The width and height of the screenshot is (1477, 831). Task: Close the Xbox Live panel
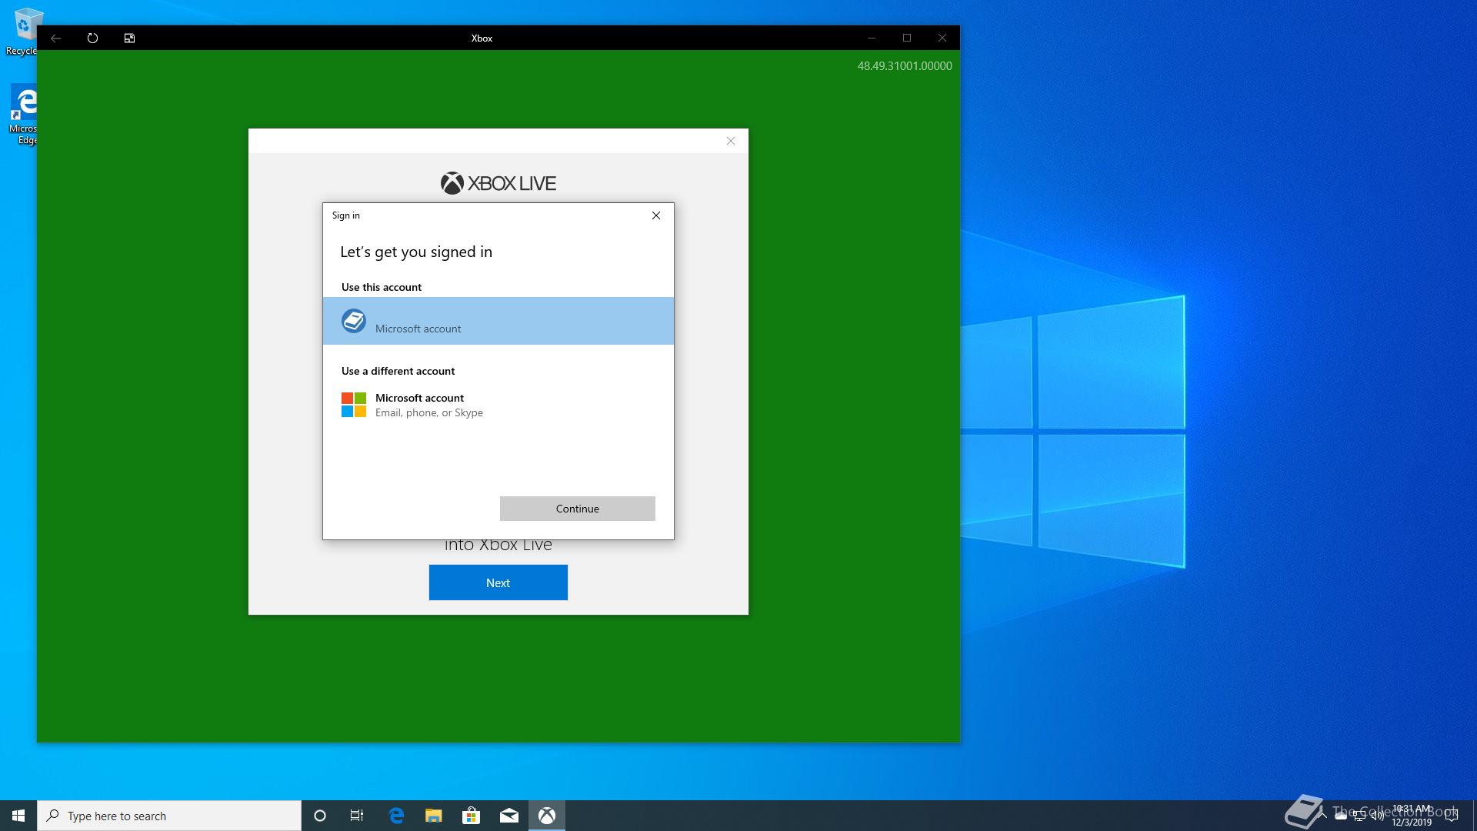(x=731, y=141)
